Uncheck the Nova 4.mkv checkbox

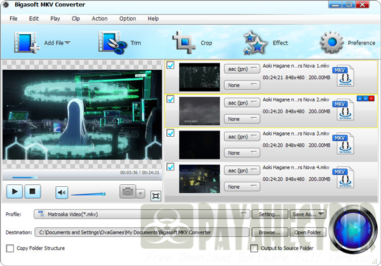[x=171, y=167]
